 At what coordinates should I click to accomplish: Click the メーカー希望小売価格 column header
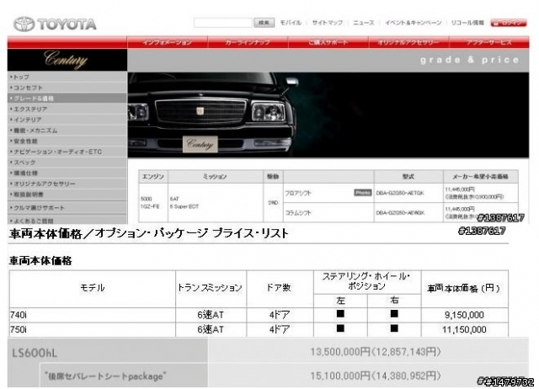click(x=480, y=177)
